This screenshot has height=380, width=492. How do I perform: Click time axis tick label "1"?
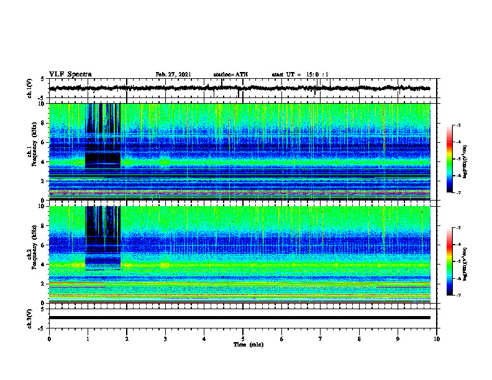(x=88, y=339)
